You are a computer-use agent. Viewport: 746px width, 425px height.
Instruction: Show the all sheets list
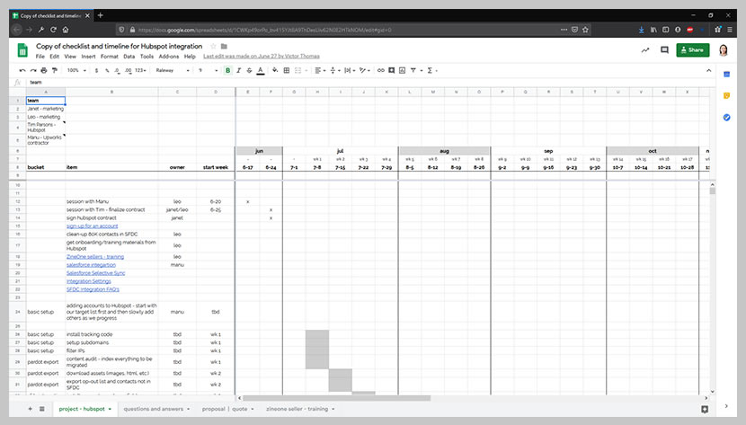[x=42, y=409]
